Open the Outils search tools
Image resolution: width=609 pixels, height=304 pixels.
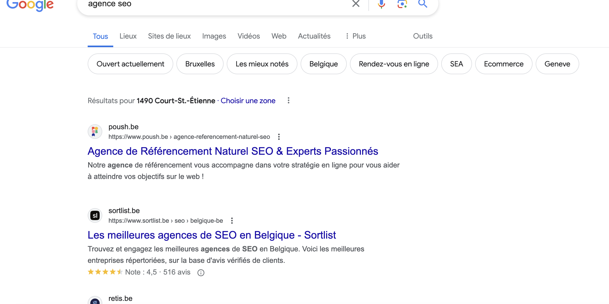423,36
